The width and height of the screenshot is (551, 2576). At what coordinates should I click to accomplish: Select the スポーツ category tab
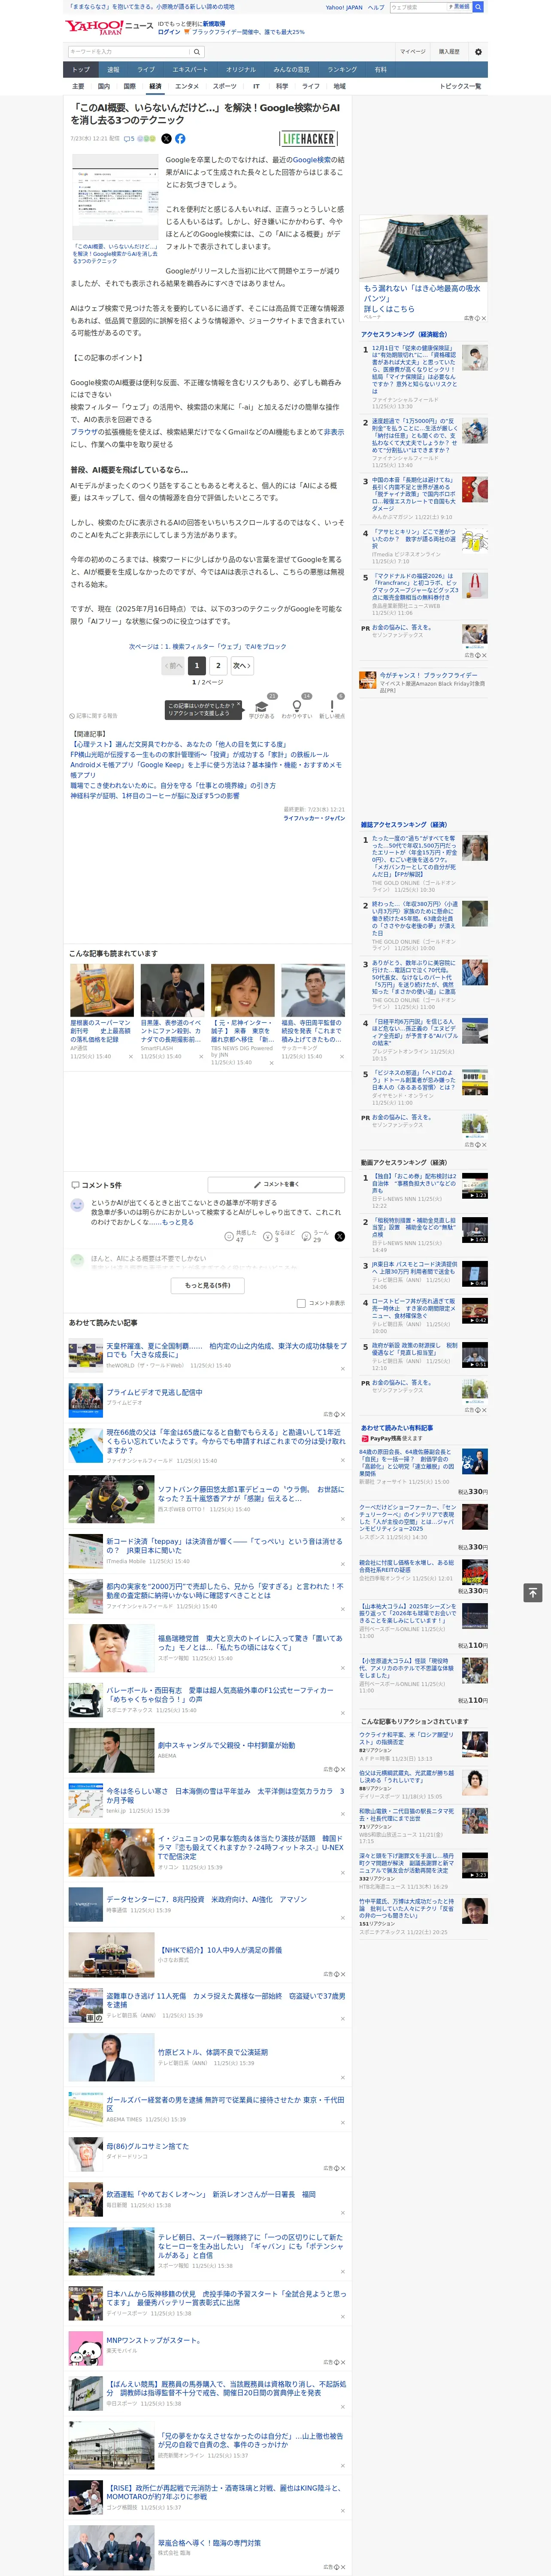pos(225,86)
